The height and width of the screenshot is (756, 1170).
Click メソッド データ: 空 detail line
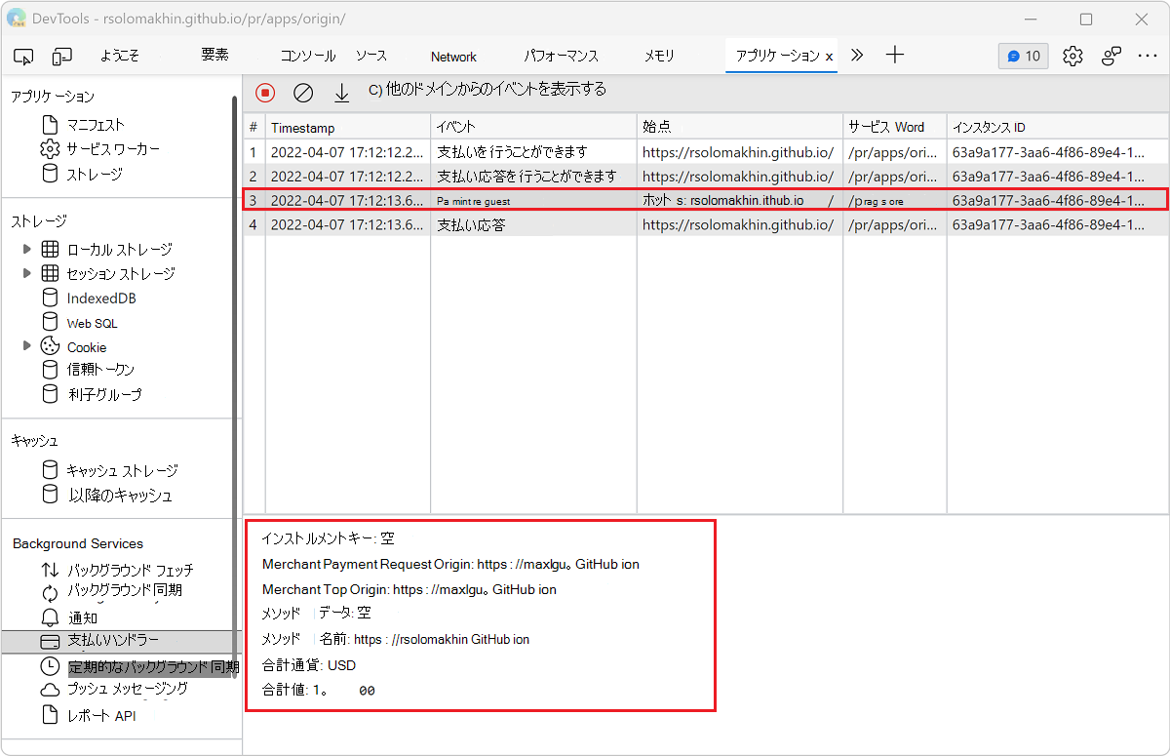pyautogui.click(x=317, y=614)
